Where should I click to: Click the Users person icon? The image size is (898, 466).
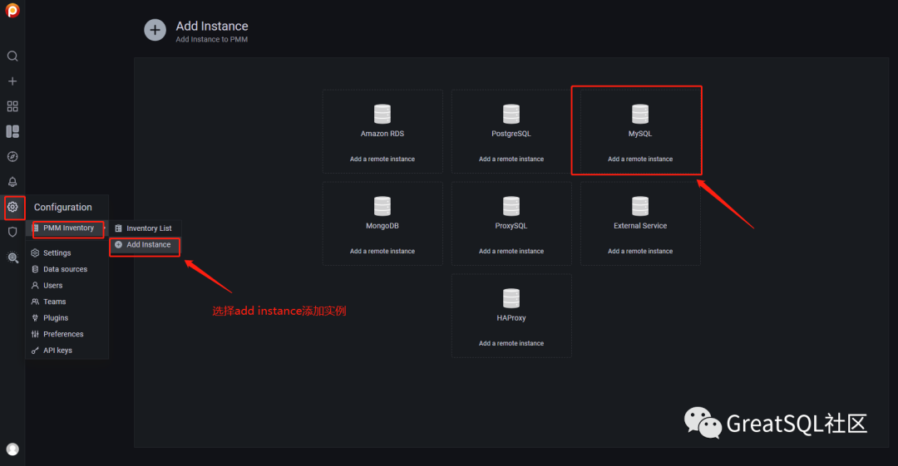point(35,285)
